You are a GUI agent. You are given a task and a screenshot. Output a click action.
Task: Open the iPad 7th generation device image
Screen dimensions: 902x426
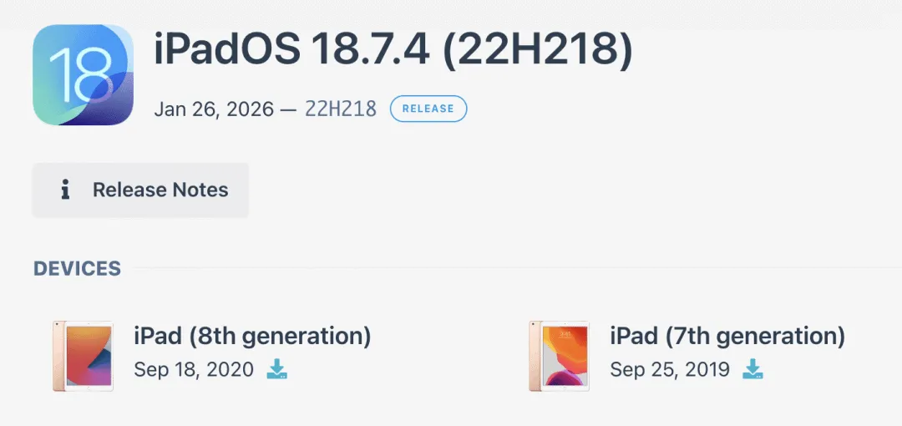(x=559, y=355)
